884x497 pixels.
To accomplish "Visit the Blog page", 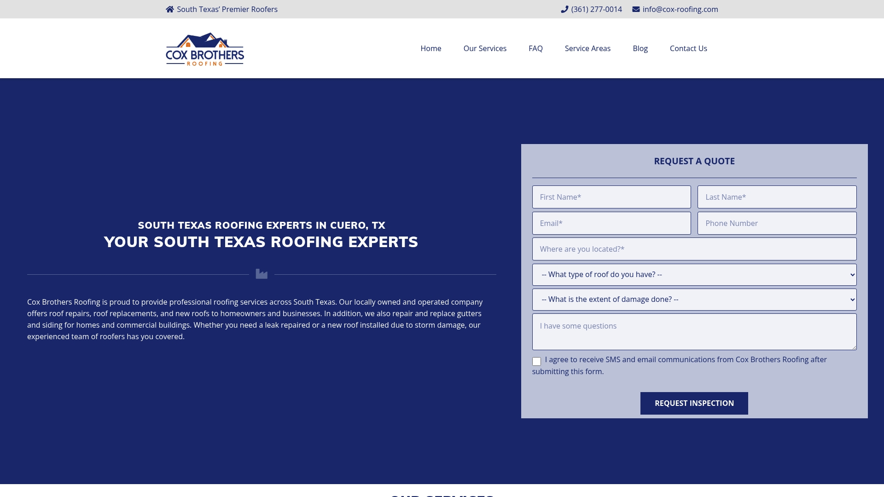I will pos(640,48).
